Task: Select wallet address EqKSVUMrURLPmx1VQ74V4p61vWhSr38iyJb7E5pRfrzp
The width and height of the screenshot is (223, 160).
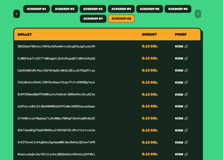Action: (56, 70)
